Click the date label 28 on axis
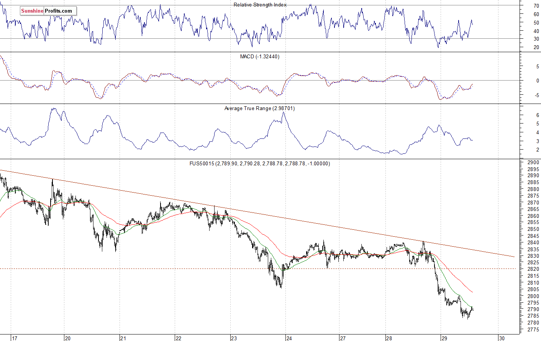Screen dimensions: 541x341 click(389, 338)
